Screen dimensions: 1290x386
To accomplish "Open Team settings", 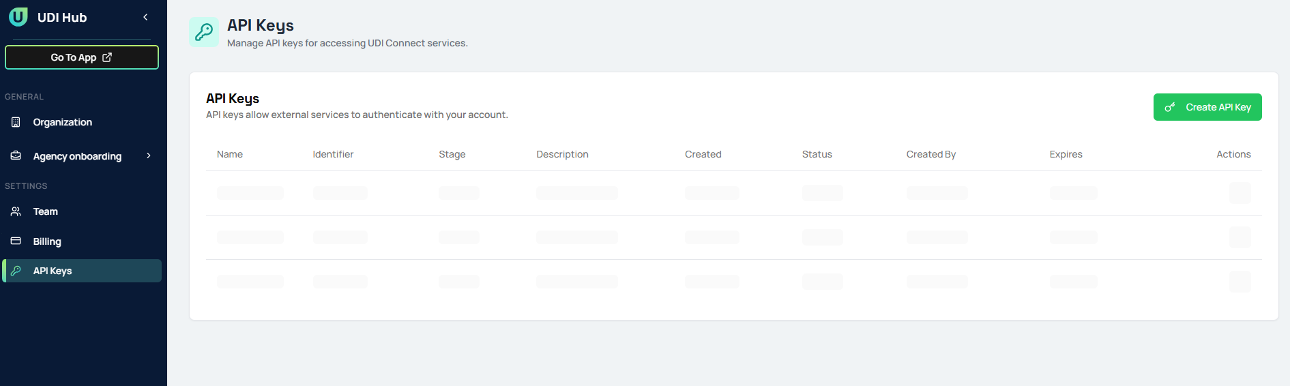I will [x=82, y=211].
